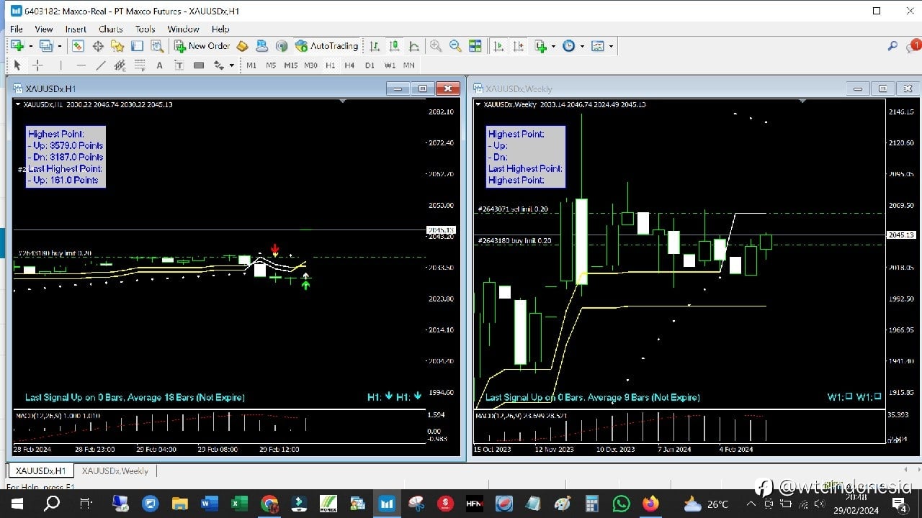Screen dimensions: 922x518
Task: Minimize the XAUUSDx,H1 chart window
Action: [397, 88]
